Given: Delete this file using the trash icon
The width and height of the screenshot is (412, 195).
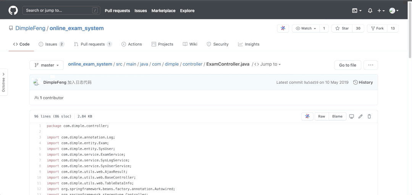Looking at the screenshot, I should (369, 116).
